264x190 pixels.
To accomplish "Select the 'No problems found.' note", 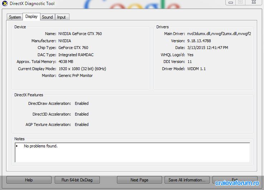I will (x=40, y=146).
